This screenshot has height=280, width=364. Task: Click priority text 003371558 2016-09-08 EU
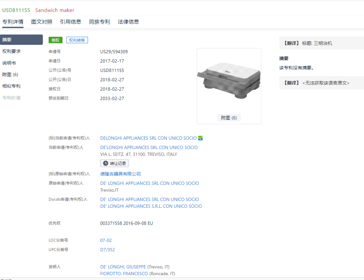[x=126, y=223]
